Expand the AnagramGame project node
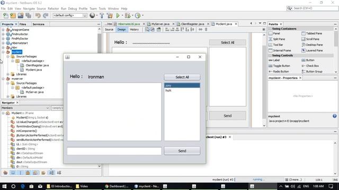Screen dimensions: 339x190 tap(3, 30)
